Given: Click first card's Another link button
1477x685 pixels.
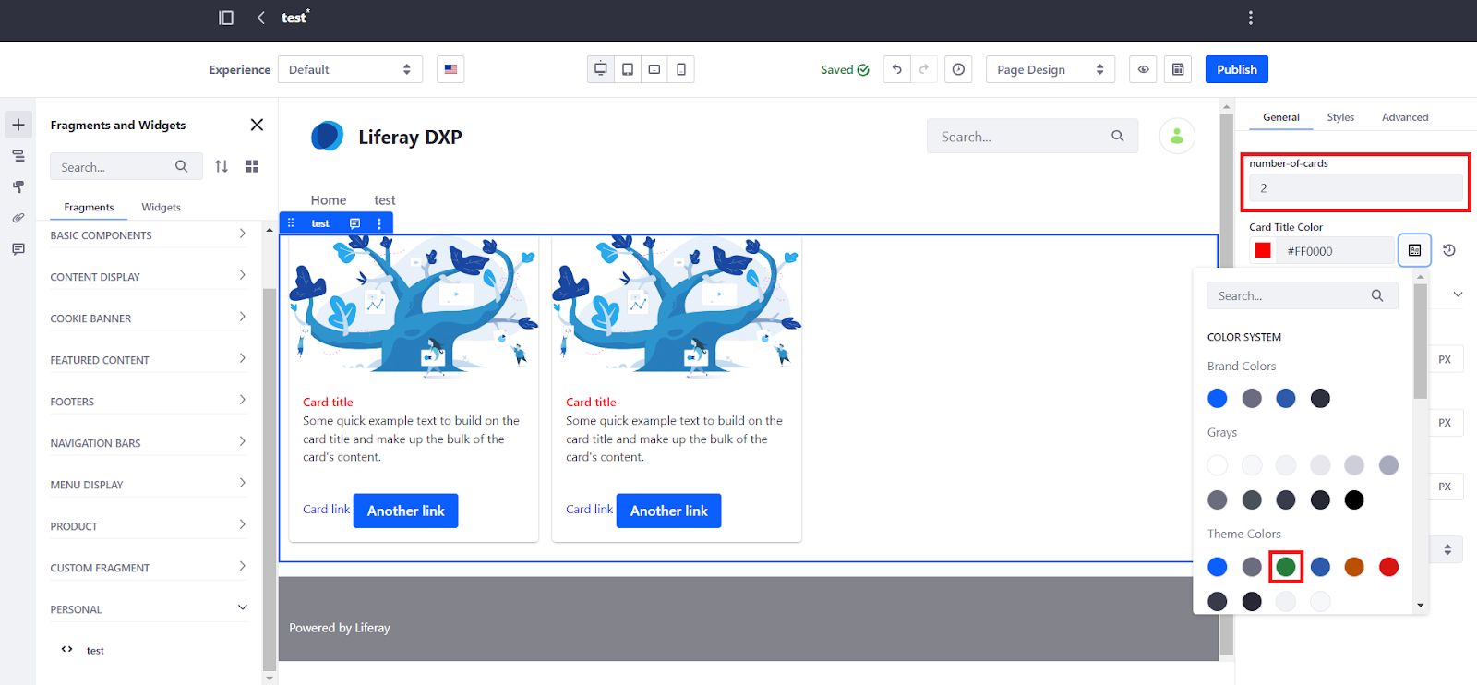Looking at the screenshot, I should 406,511.
